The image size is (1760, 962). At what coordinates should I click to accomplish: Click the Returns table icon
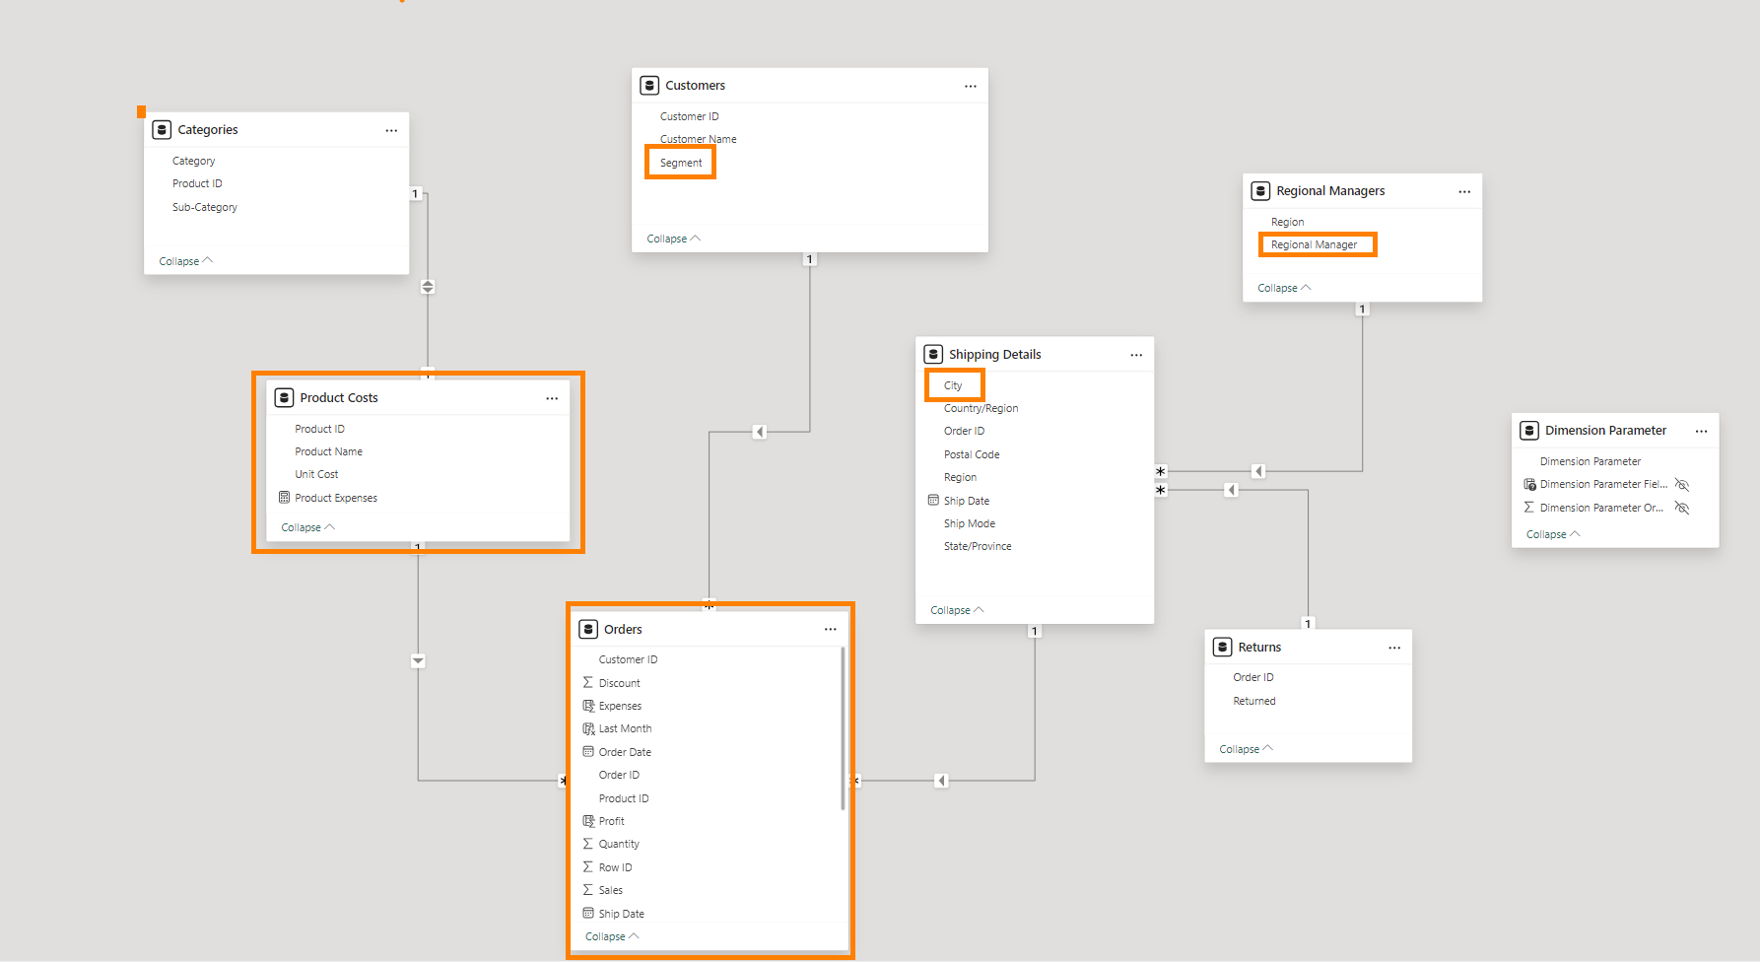click(1222, 647)
